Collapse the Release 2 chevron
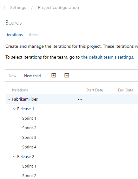 tap(14, 157)
